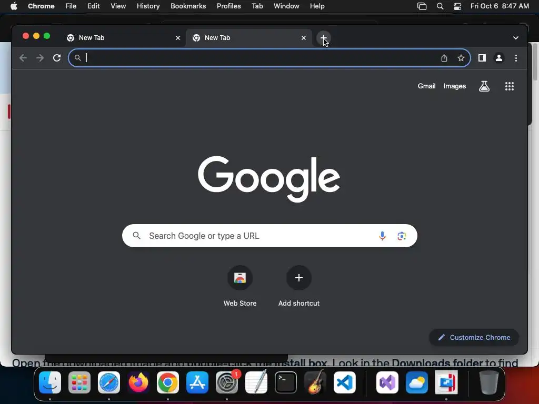The width and height of the screenshot is (539, 404).
Task: Open the Window menu
Action: coord(286,6)
